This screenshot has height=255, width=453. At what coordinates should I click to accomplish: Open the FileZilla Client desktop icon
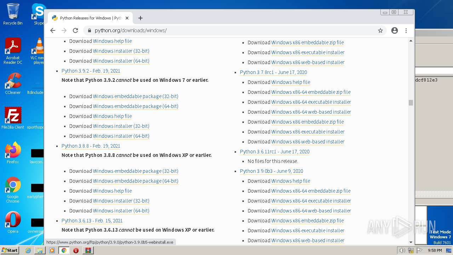pos(13,118)
